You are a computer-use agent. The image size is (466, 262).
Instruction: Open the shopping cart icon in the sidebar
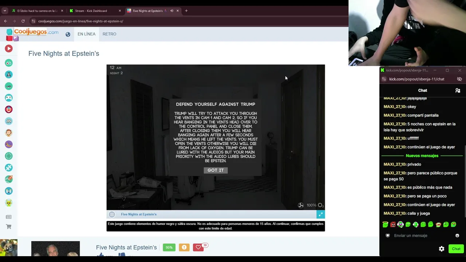(x=9, y=227)
